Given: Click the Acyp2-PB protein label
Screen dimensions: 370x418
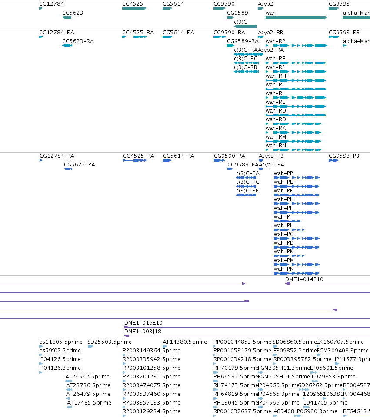Looking at the screenshot, I should tap(271, 156).
